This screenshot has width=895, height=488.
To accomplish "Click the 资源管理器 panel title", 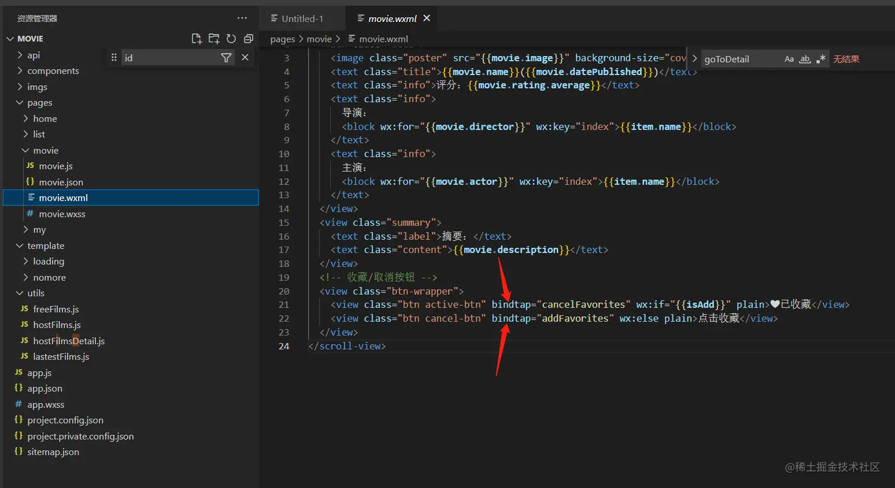I will pos(37,18).
